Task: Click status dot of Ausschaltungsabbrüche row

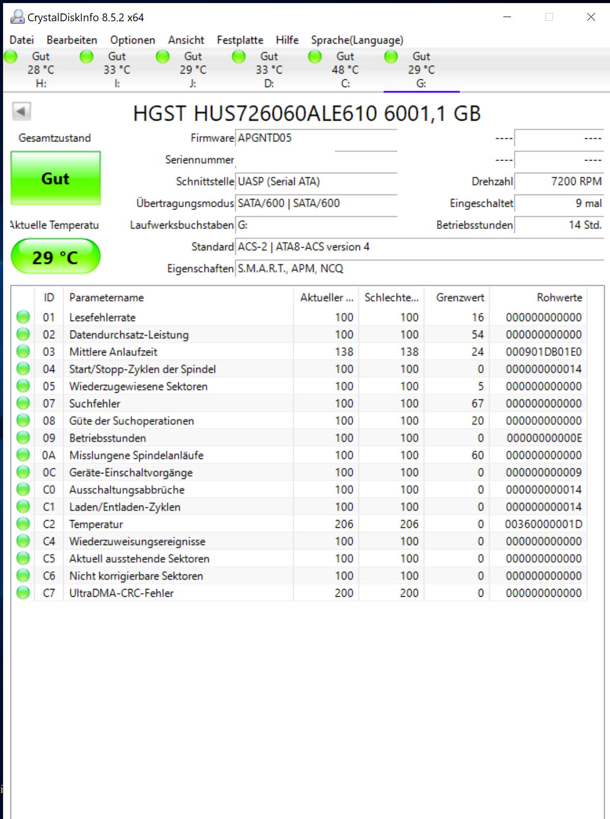Action: (23, 489)
